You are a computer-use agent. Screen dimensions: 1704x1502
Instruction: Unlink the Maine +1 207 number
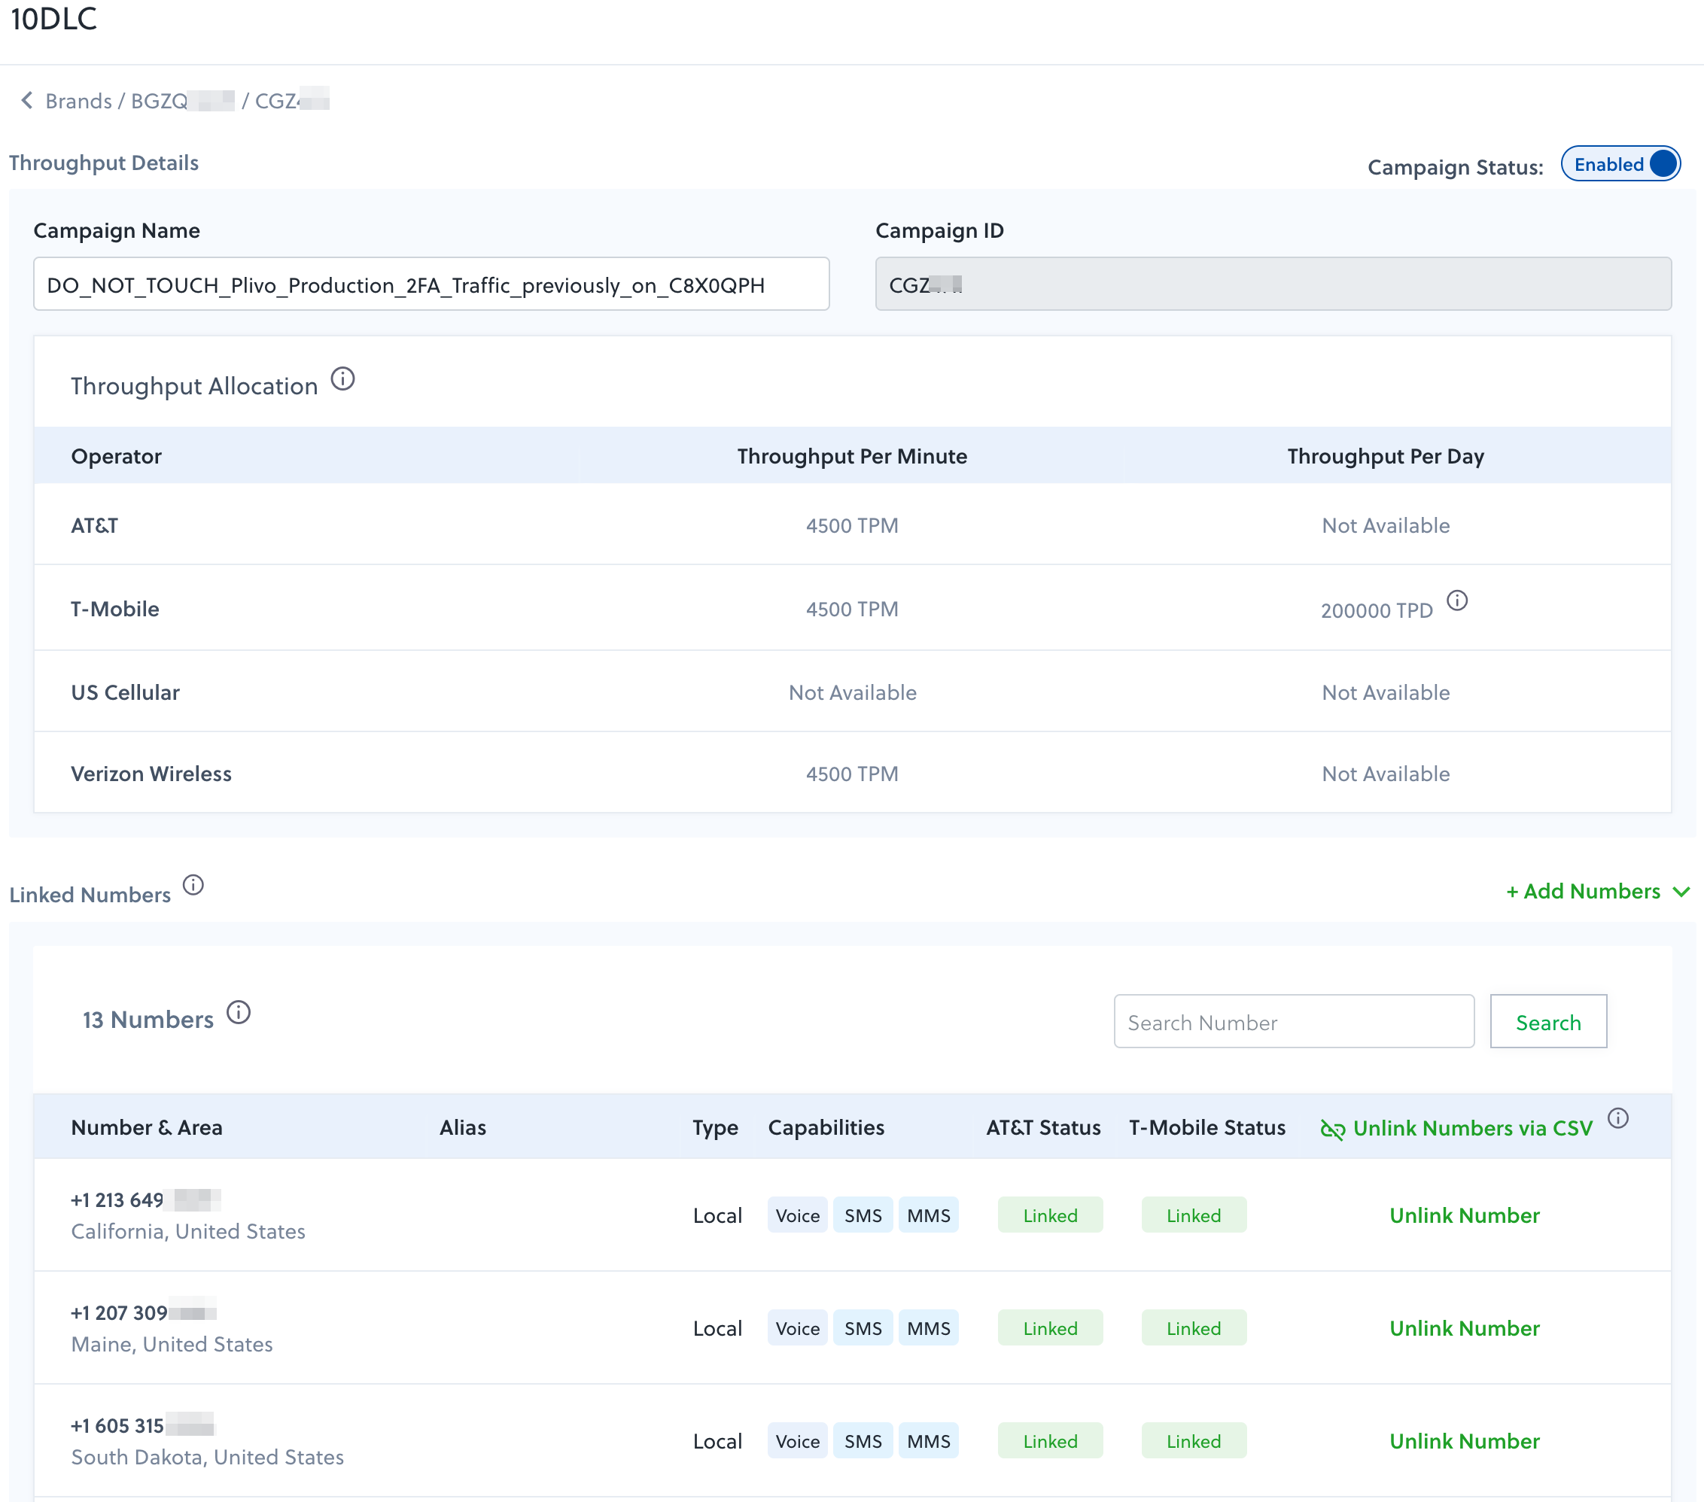click(x=1464, y=1329)
